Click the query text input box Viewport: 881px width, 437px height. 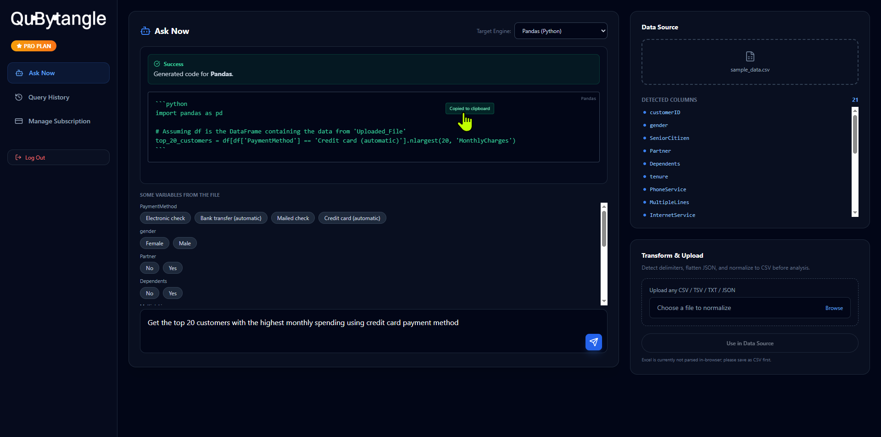coord(374,331)
